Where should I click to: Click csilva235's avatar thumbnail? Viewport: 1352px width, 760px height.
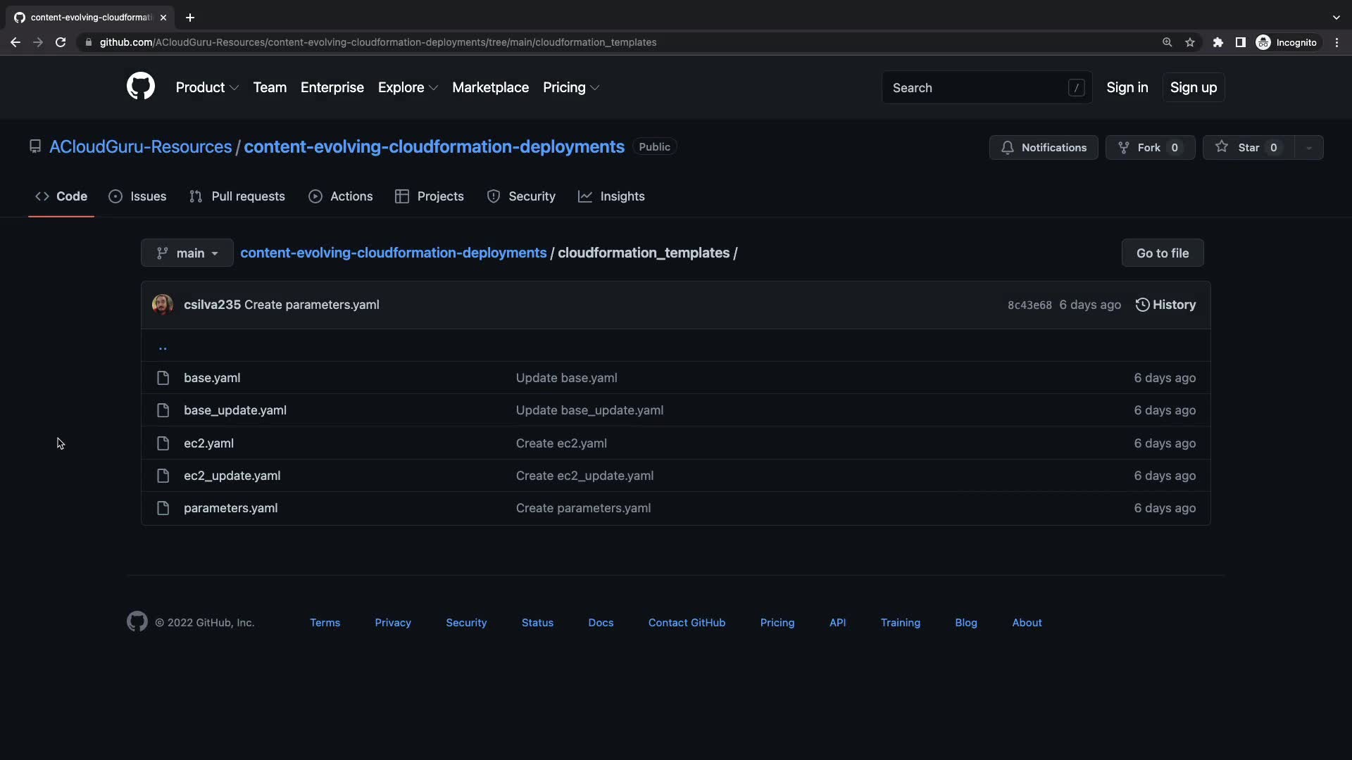tap(163, 305)
